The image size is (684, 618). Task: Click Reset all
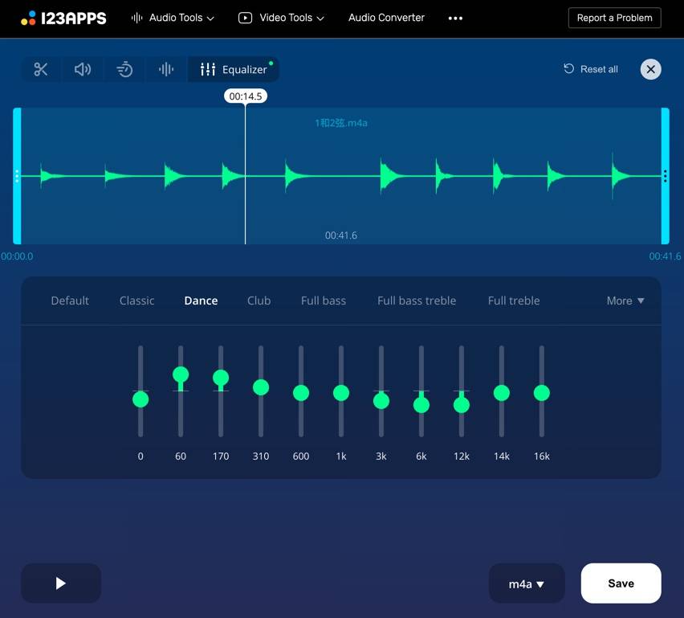(x=591, y=69)
